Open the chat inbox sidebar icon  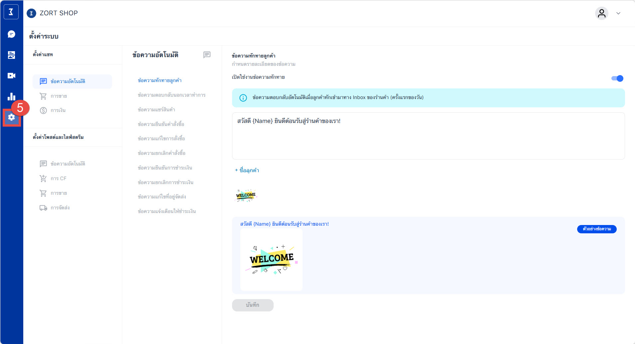click(11, 34)
